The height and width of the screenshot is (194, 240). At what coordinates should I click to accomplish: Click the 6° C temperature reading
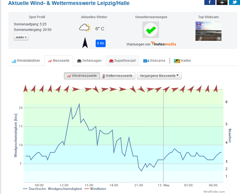pos(100,29)
